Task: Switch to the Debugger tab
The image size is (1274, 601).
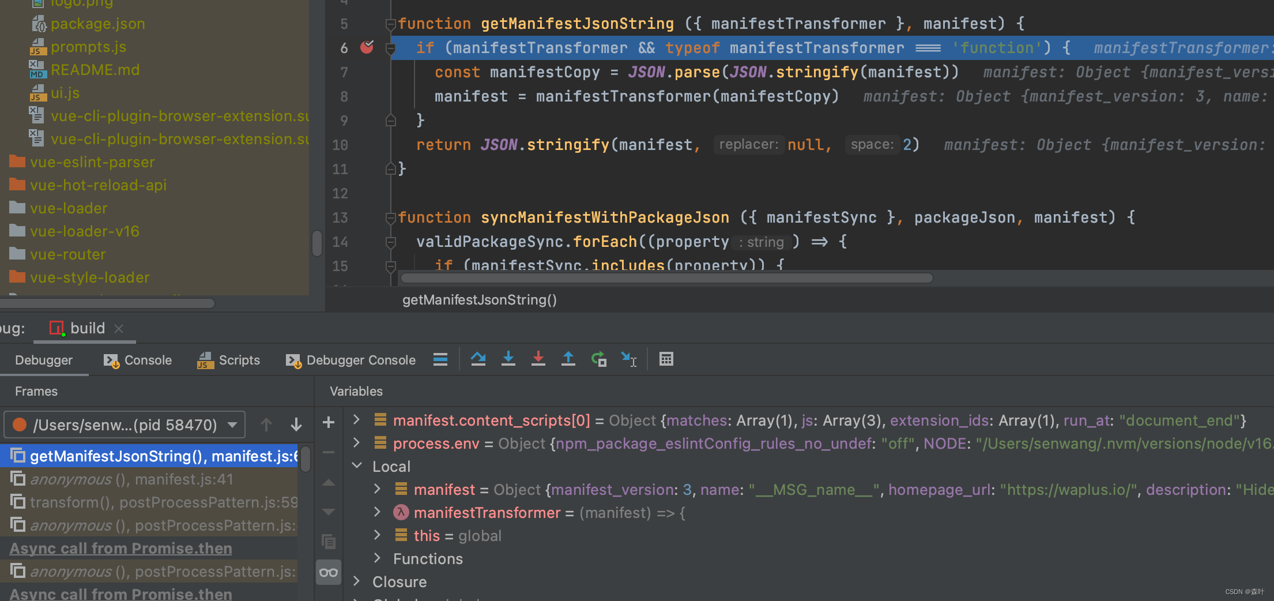Action: click(44, 360)
